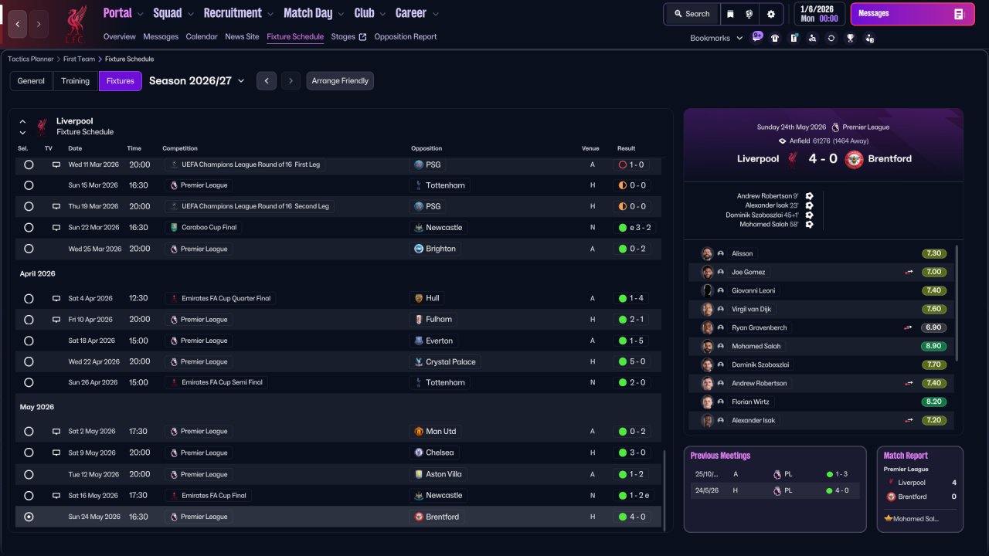Go to previous season with left arrow

point(267,81)
